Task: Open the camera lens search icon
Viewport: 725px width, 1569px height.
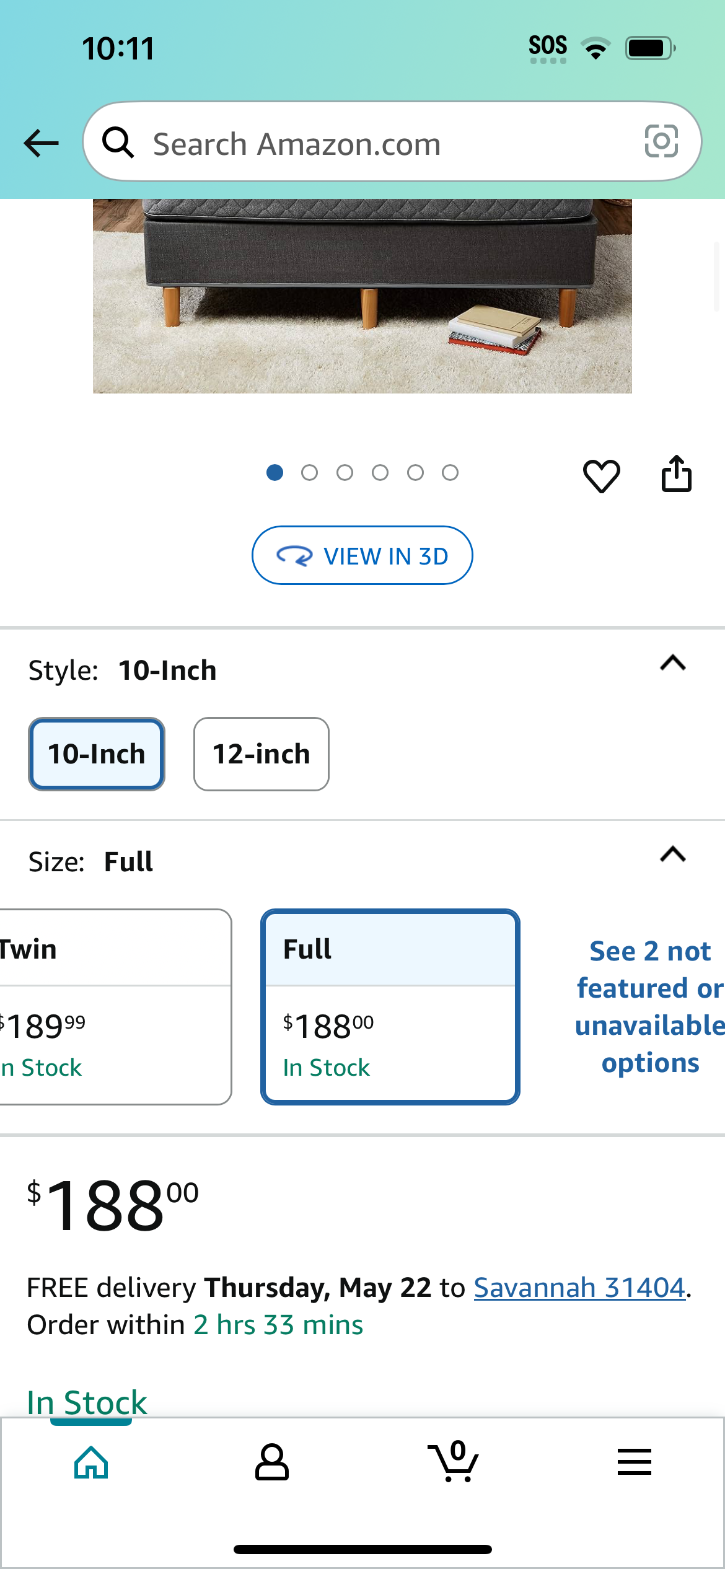Action: pyautogui.click(x=661, y=141)
